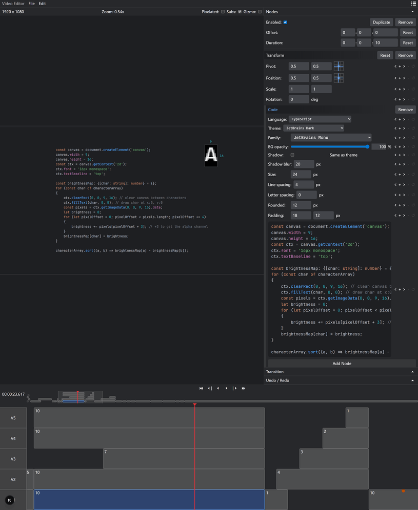
Task: Focus the Rotation input field
Action: click(299, 99)
